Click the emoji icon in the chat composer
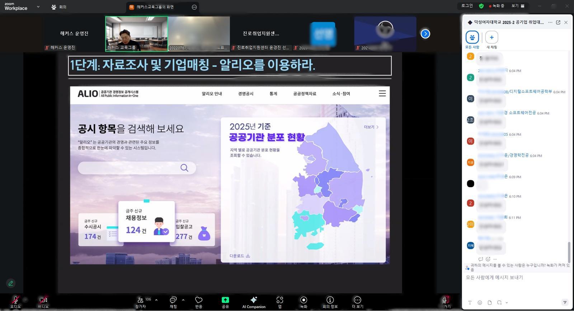Screen dimensions: 574x311 480,302
